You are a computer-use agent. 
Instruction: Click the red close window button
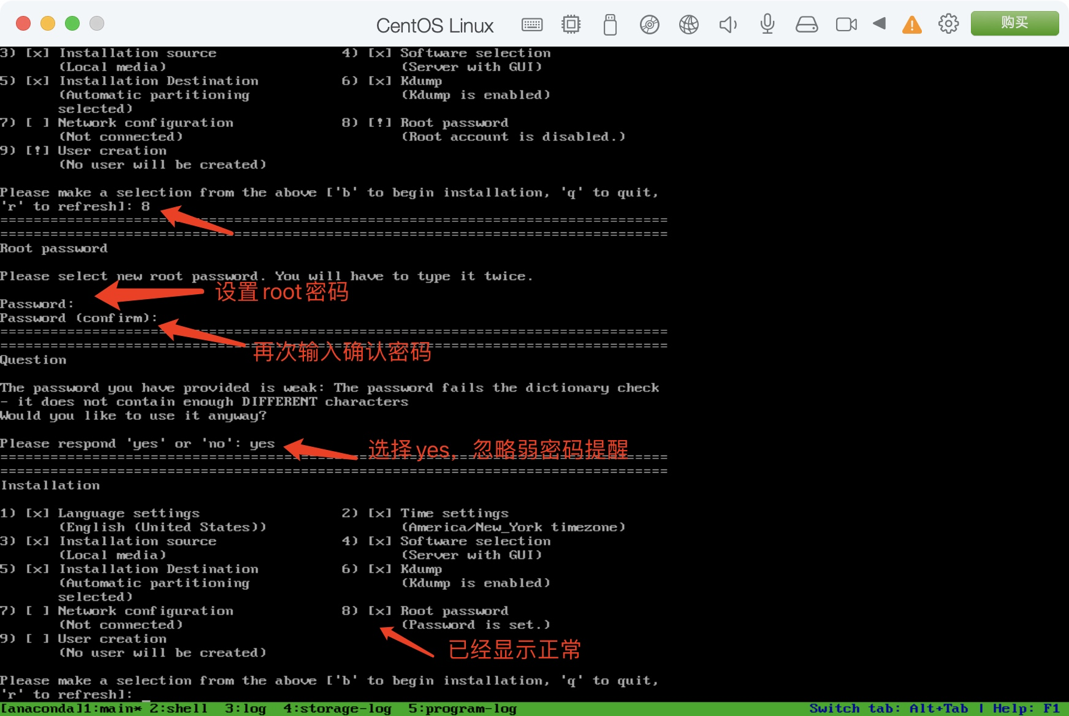(x=23, y=23)
